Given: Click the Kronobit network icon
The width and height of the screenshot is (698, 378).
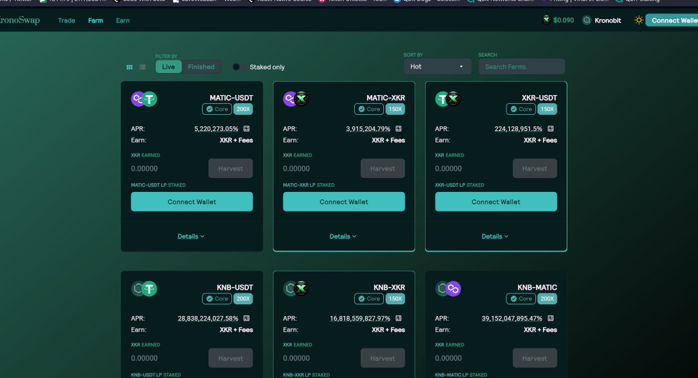Looking at the screenshot, I should coord(587,20).
